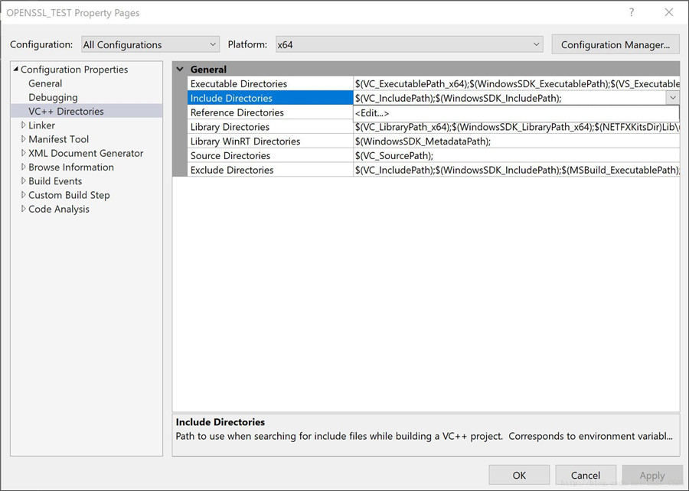Choose <Edit...> from the dropdown list

516,113
